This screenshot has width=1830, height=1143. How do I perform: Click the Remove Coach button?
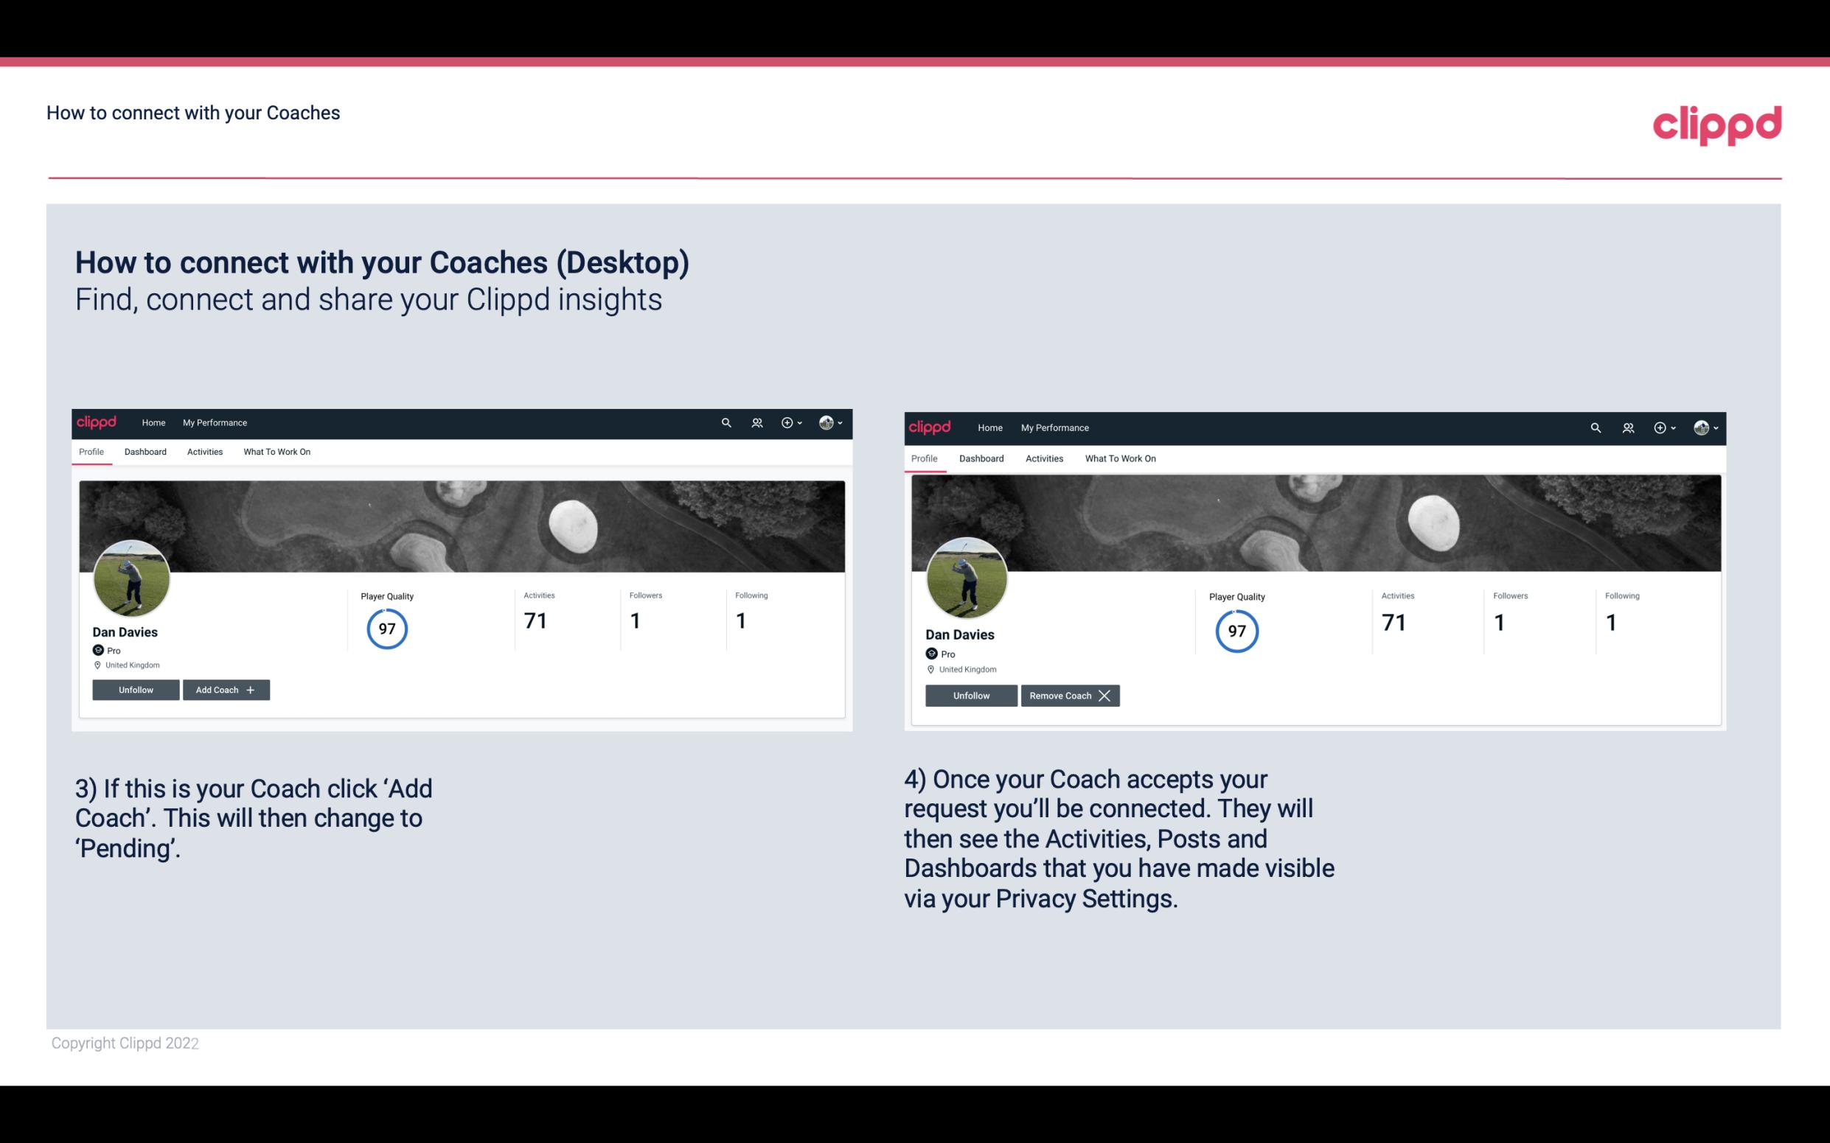point(1067,694)
